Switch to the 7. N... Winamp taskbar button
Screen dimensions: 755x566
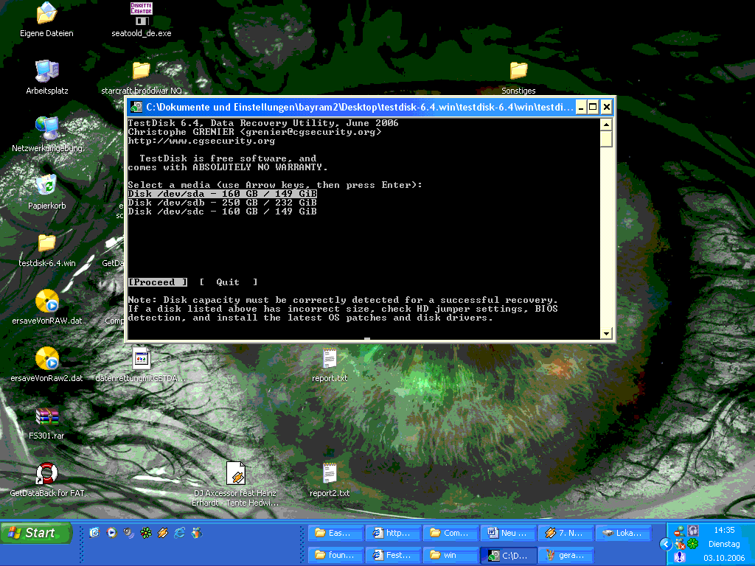[566, 533]
